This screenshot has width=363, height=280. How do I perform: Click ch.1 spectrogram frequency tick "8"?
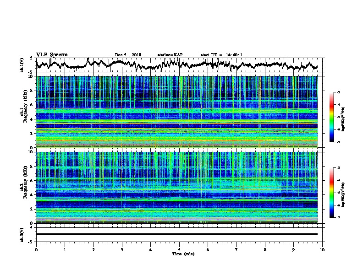[x=33, y=91]
